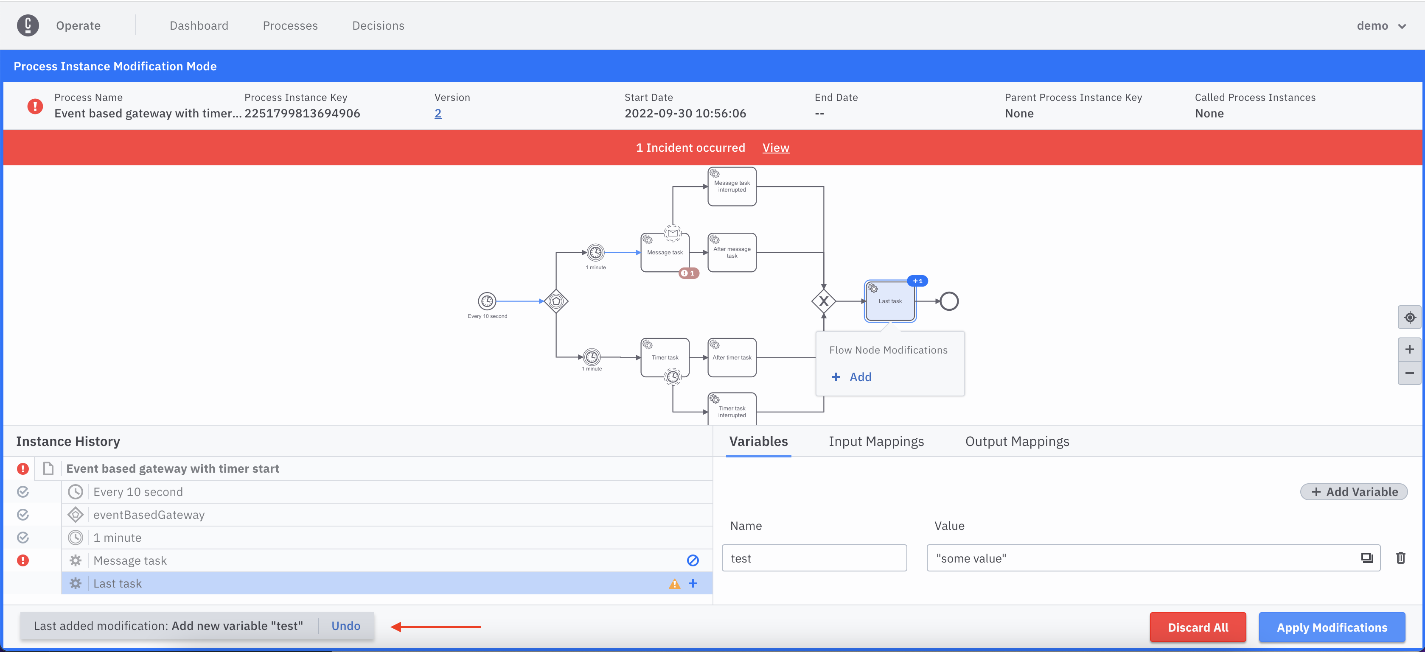Switch to Input Mappings tab

[876, 441]
